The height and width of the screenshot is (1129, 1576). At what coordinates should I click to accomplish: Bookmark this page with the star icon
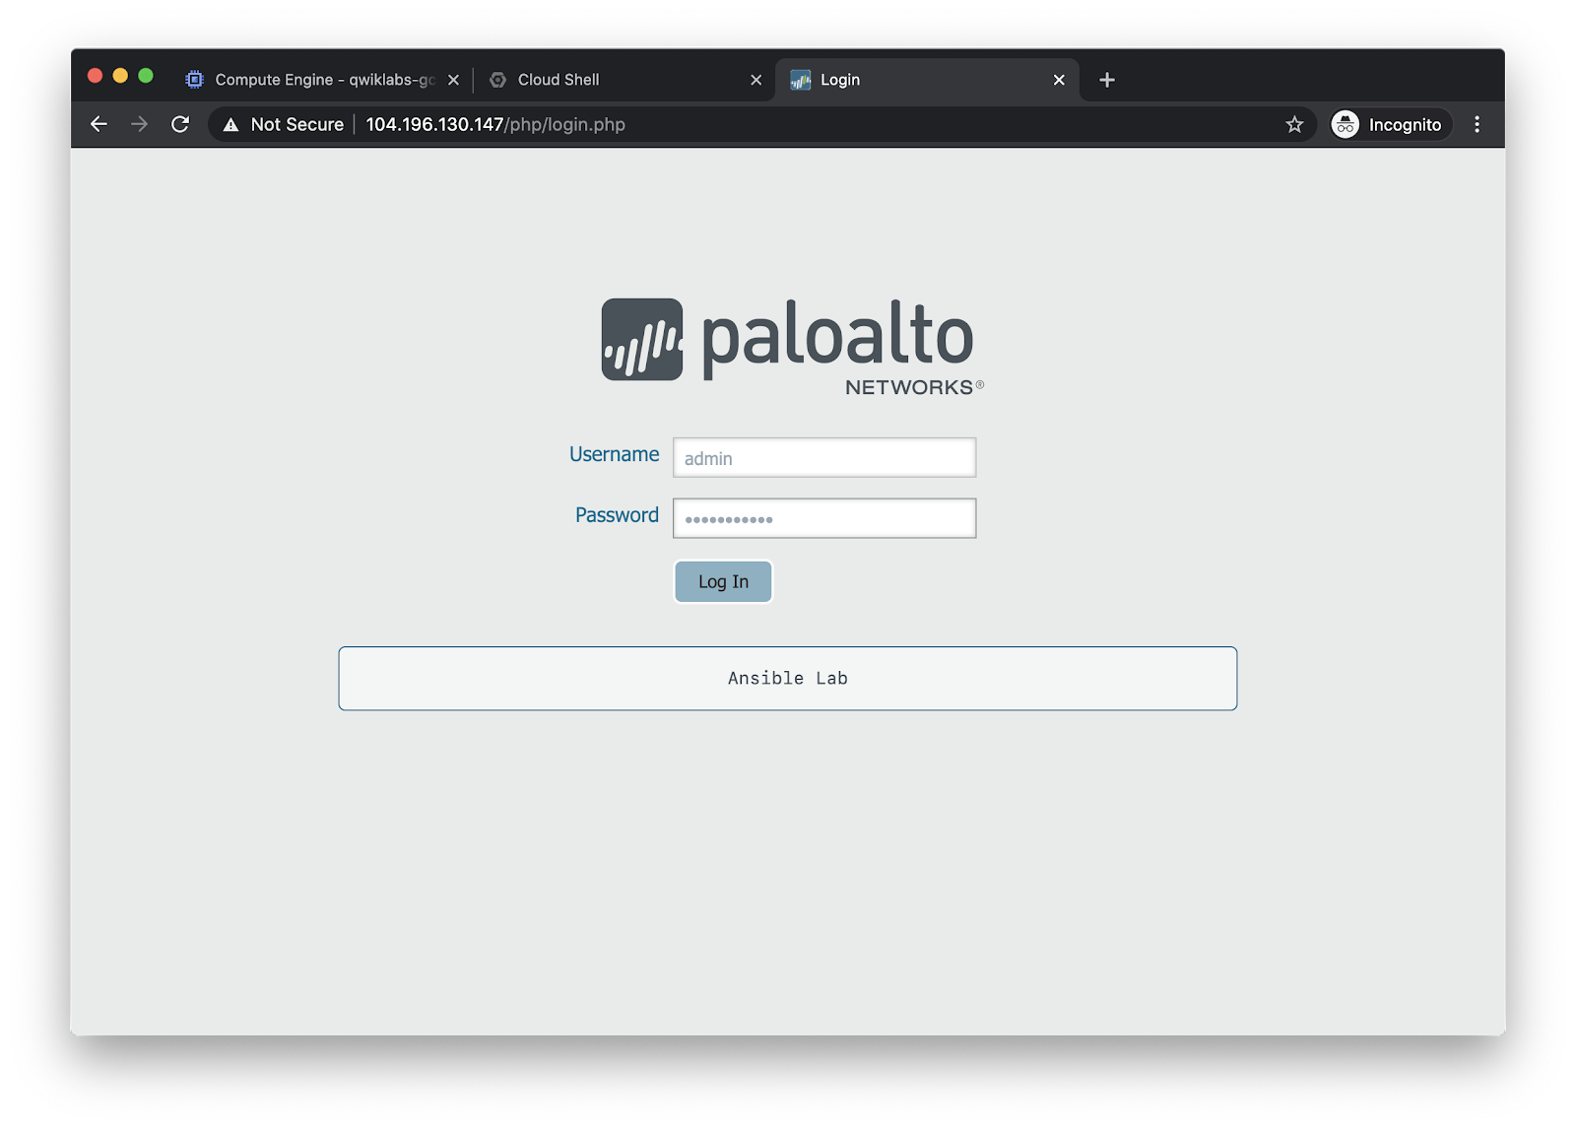click(x=1294, y=124)
